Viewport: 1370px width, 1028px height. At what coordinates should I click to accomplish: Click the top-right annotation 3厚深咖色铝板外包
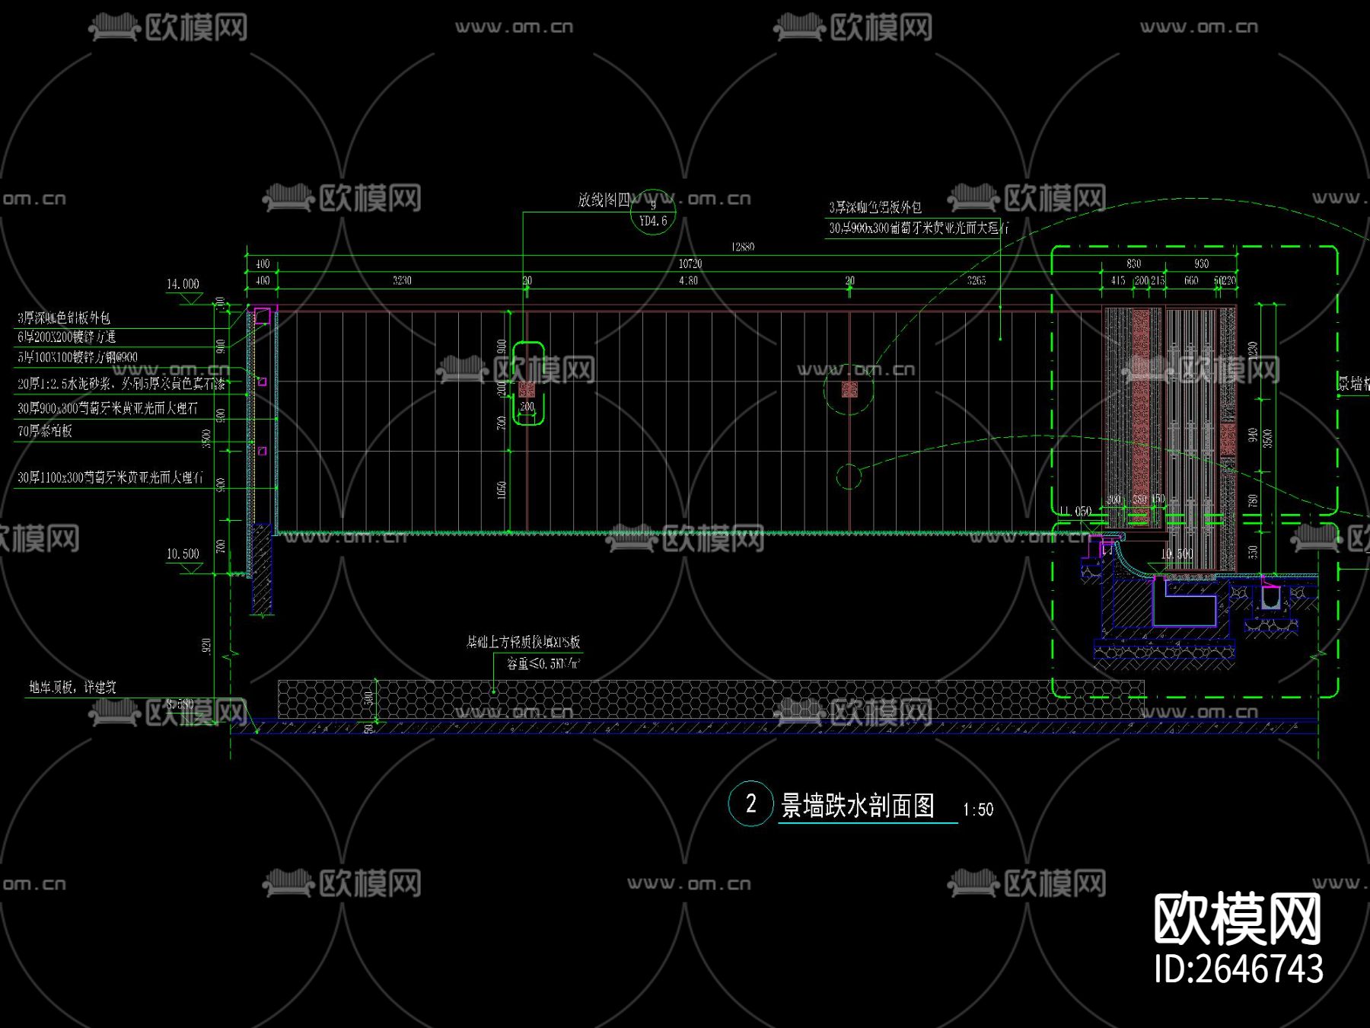875,207
